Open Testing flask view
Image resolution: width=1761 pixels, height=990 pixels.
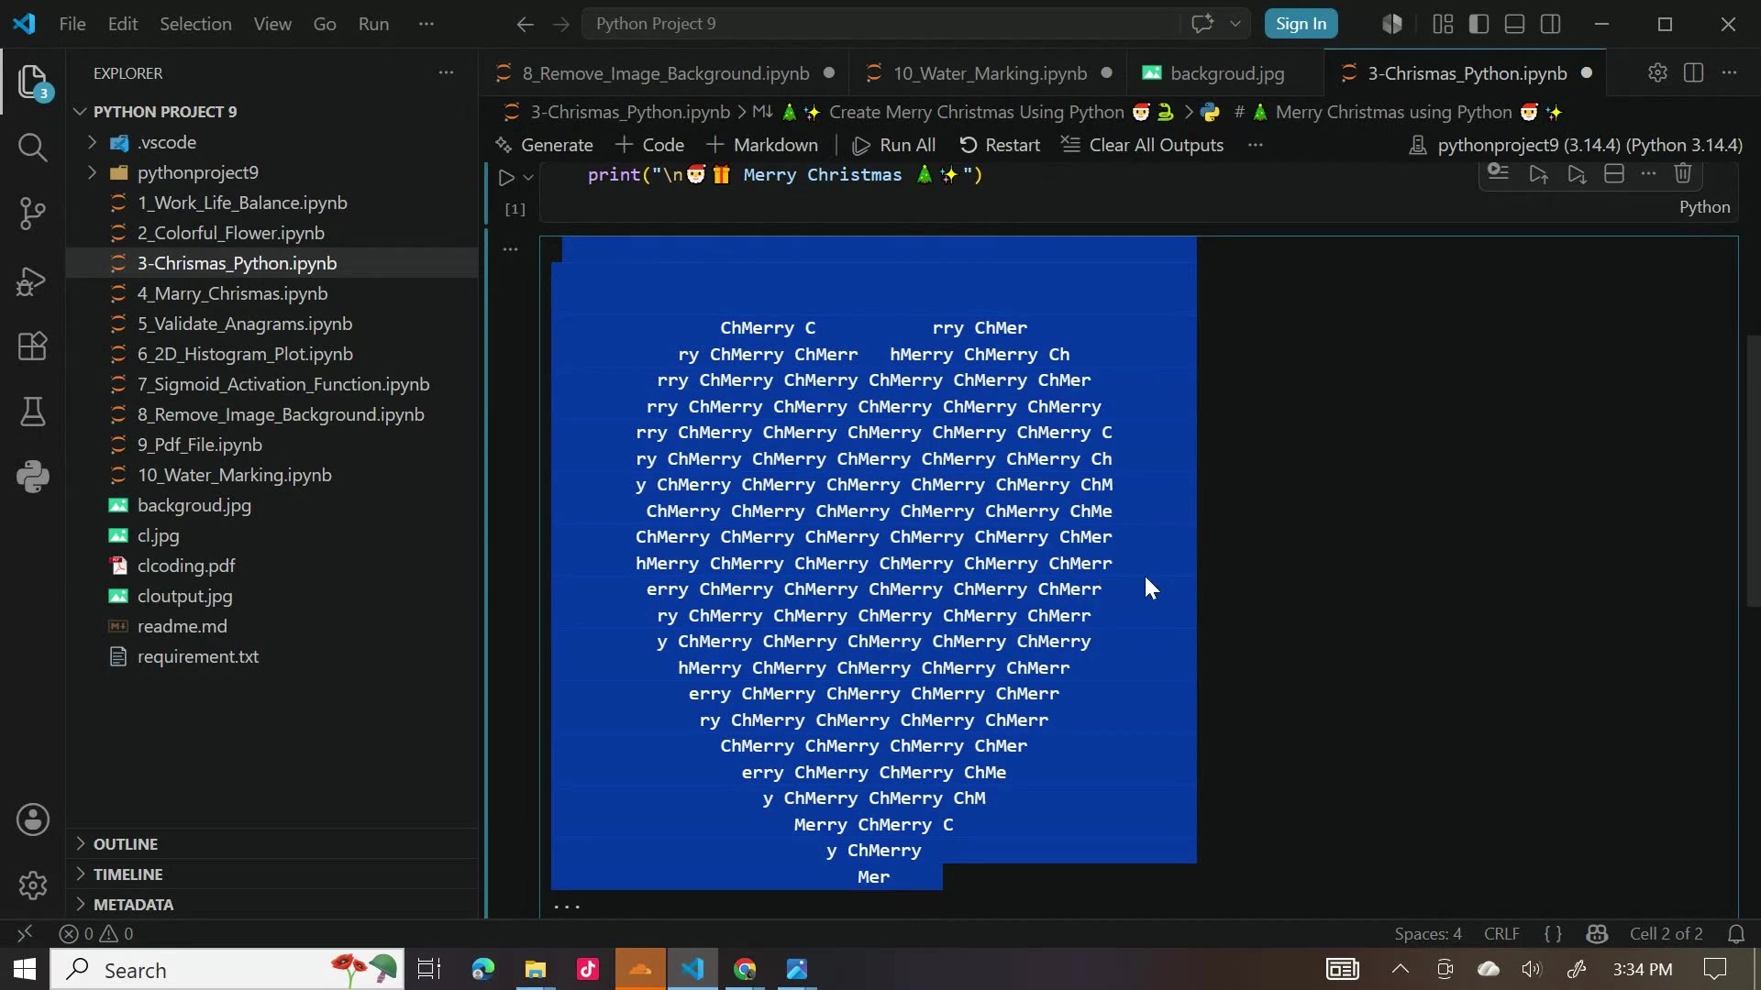tap(32, 412)
